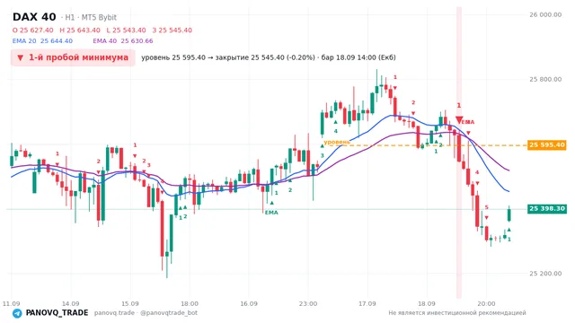Click the low price value L 25 543.40

(x=126, y=30)
